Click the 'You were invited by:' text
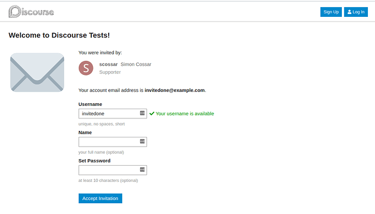Image resolution: width=375 pixels, height=214 pixels. tap(100, 53)
